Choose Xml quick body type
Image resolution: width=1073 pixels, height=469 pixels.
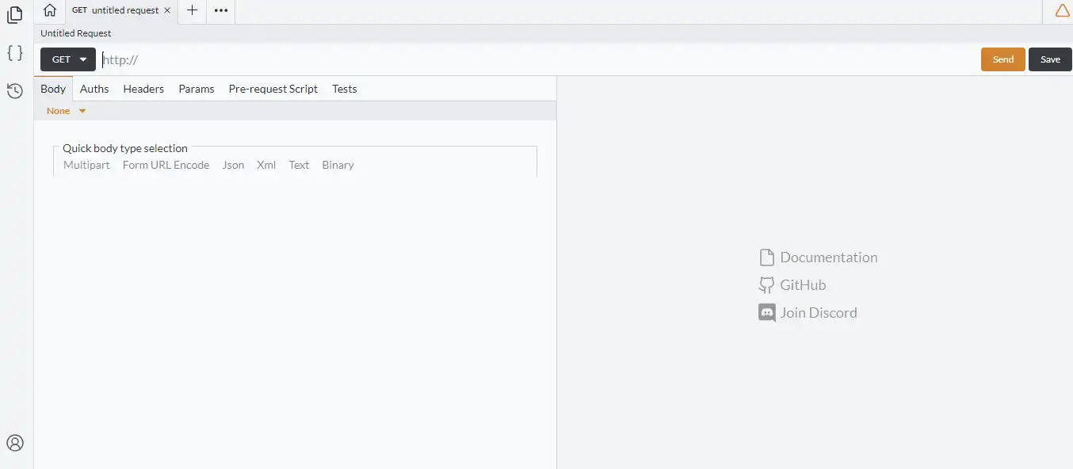266,165
